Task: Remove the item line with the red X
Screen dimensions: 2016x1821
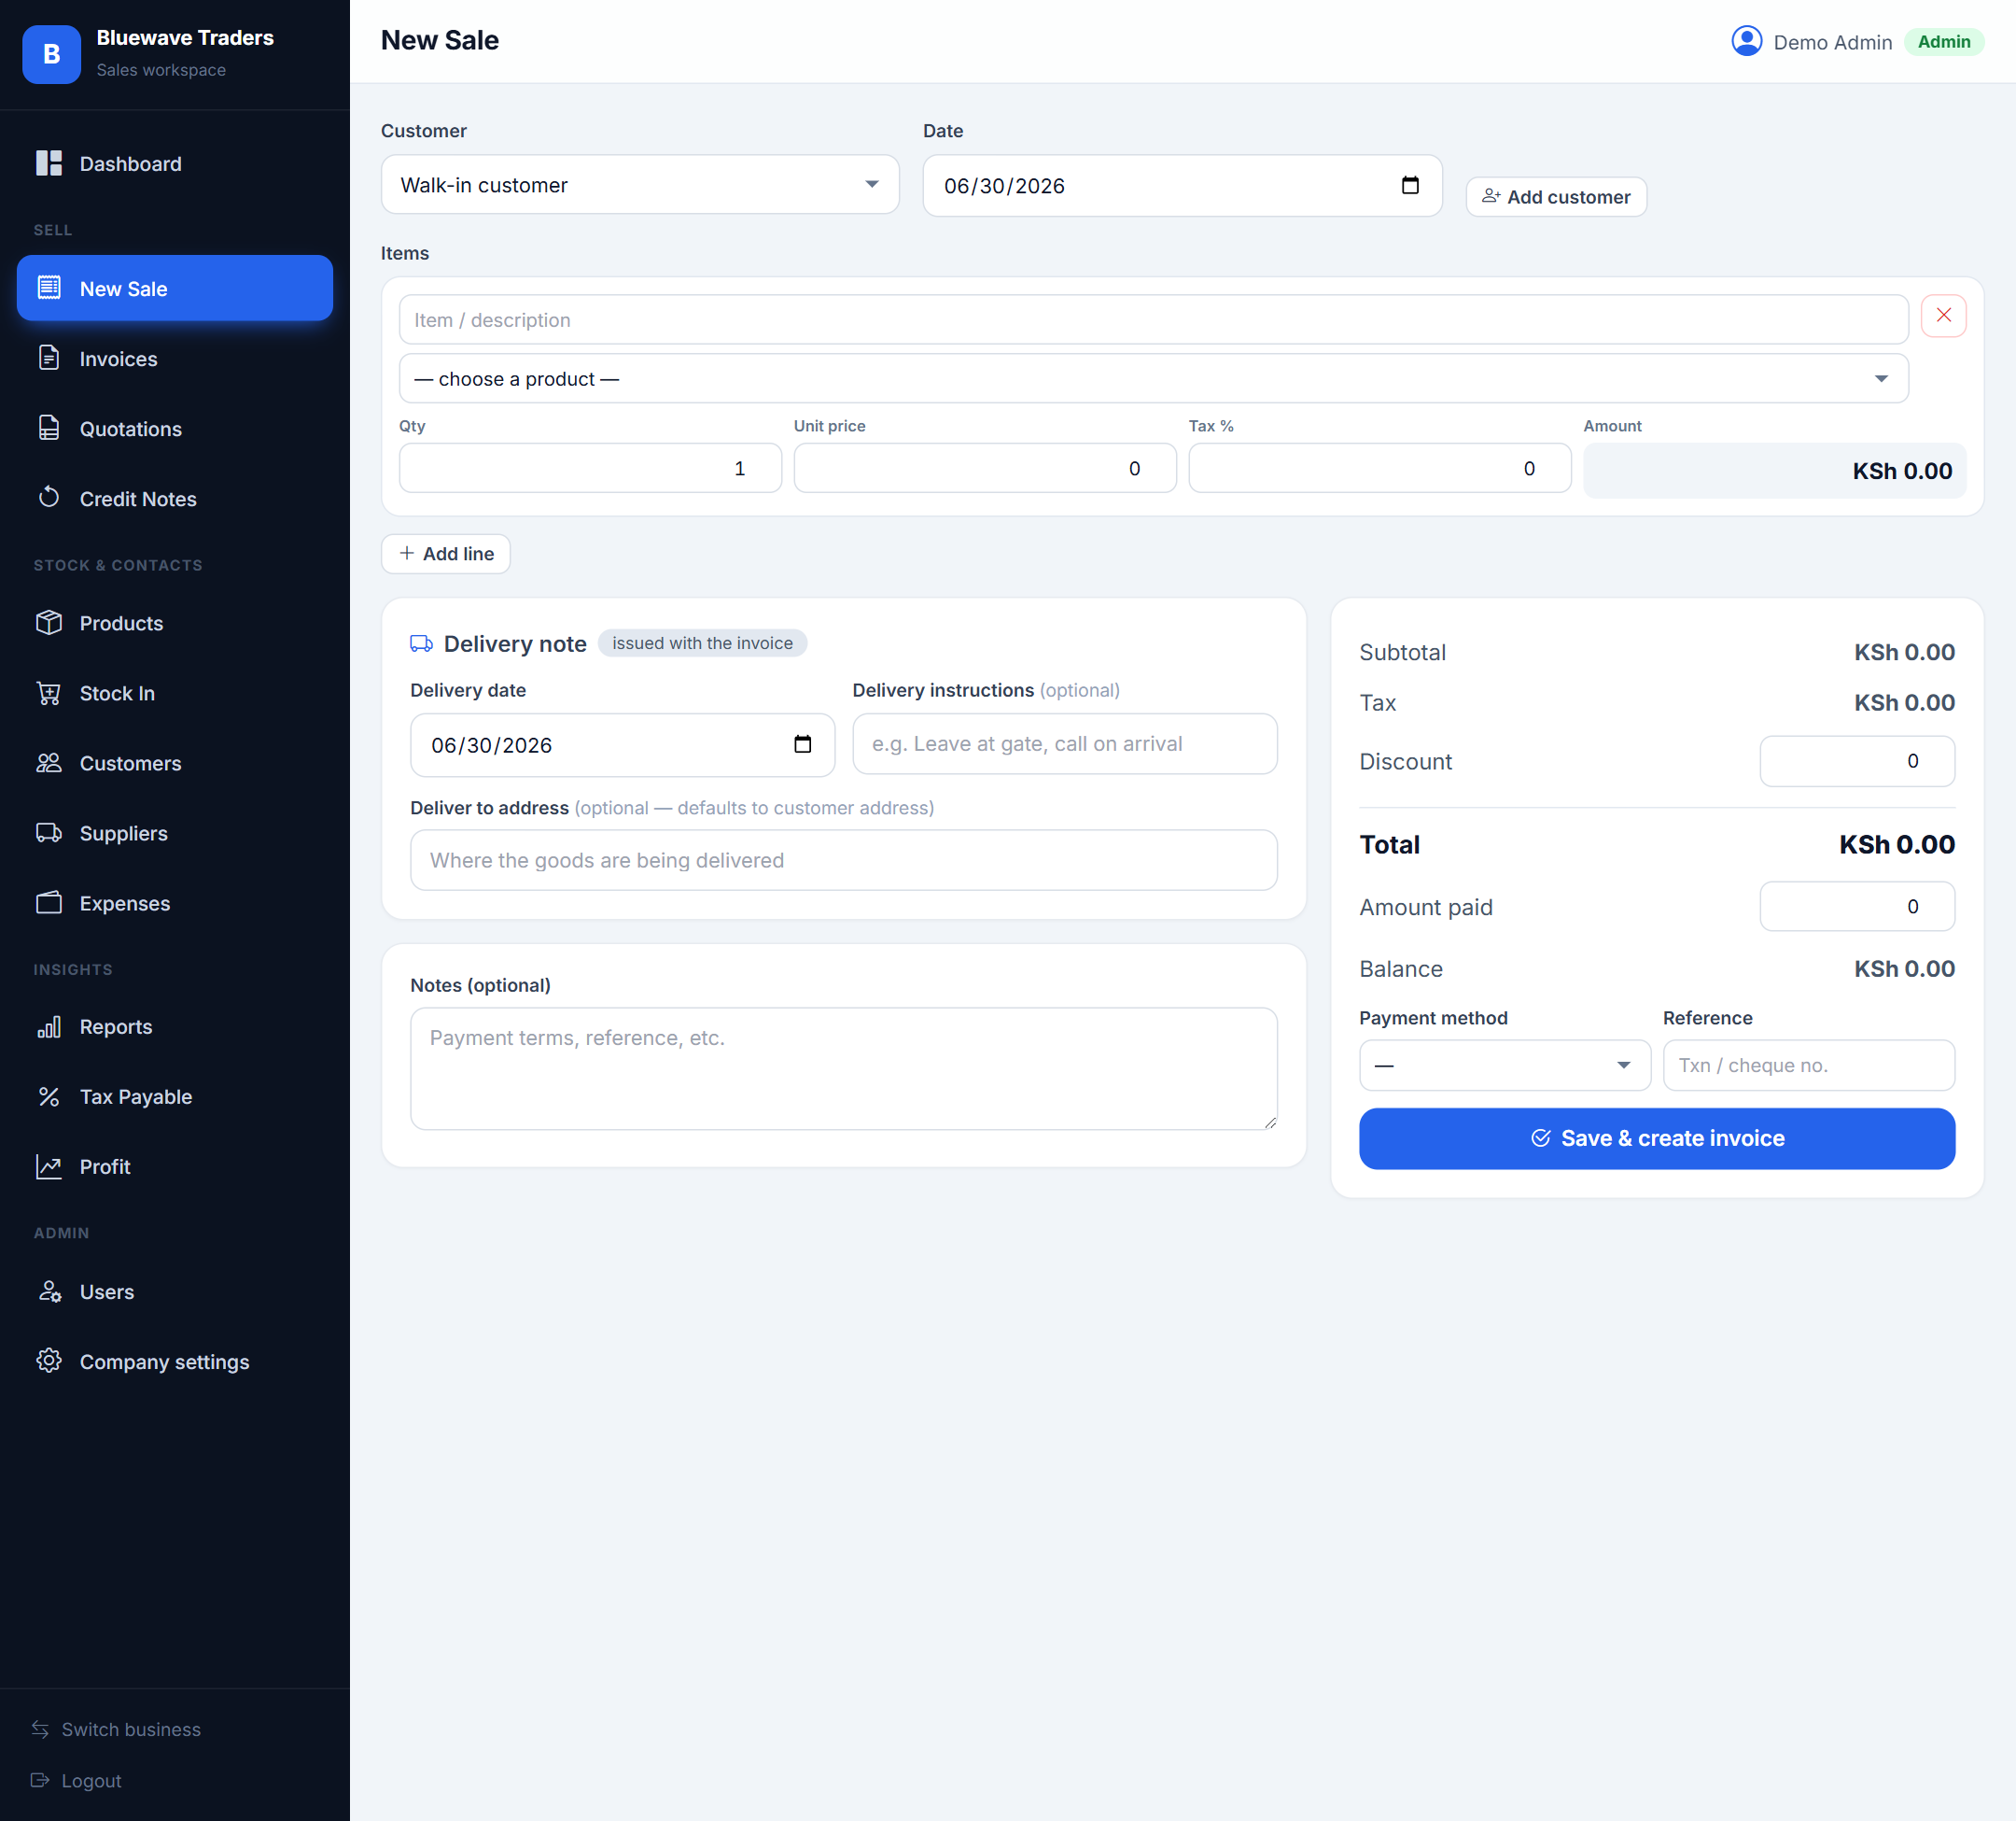Action: (1943, 317)
